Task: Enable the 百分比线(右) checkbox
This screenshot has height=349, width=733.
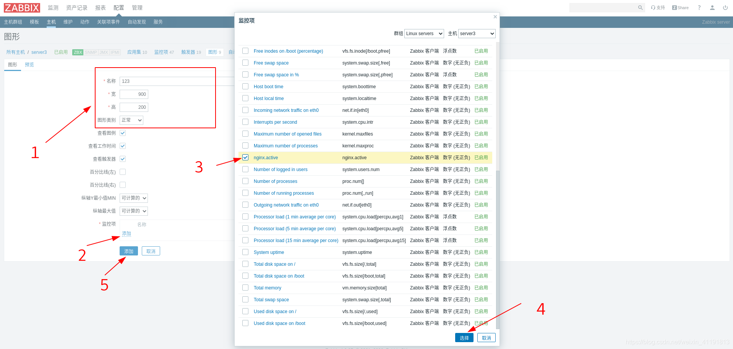Action: [123, 185]
